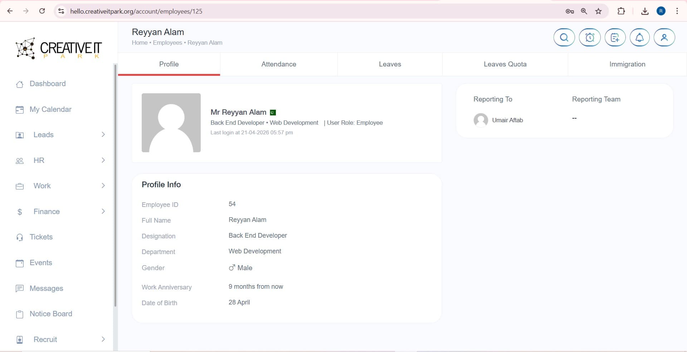Open Umair Aftab reporting manager
The image size is (687, 352).
[507, 120]
